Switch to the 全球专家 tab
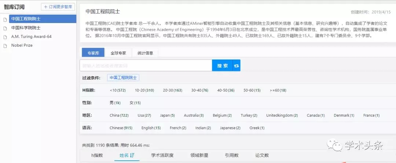This screenshot has height=163, width=396. point(118,53)
